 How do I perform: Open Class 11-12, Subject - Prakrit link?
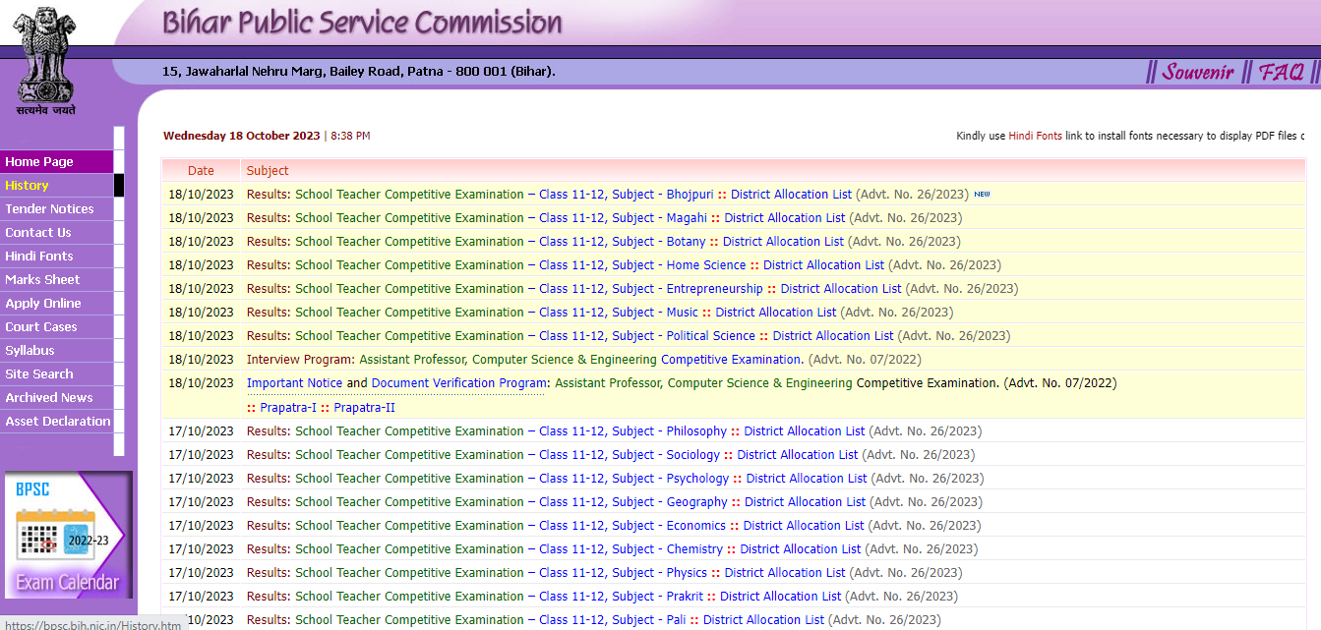tap(622, 597)
